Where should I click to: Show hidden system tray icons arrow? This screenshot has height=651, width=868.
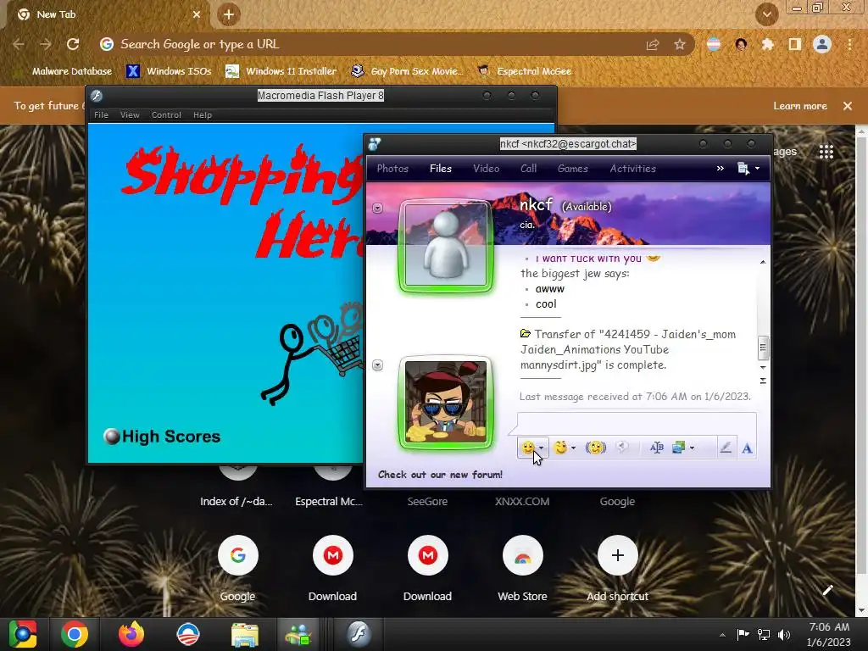click(722, 635)
